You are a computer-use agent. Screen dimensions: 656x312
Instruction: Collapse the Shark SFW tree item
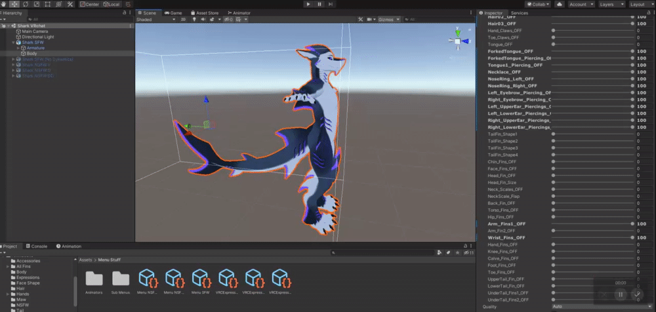[13, 43]
